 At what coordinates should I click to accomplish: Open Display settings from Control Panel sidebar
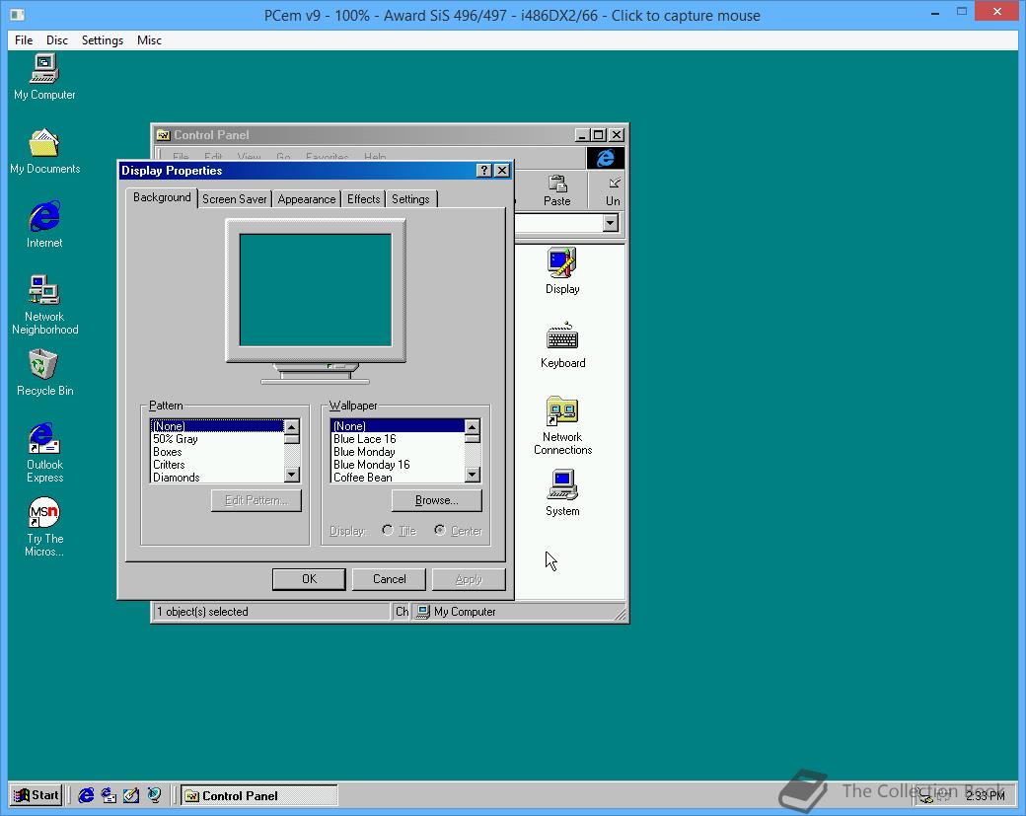click(x=561, y=266)
